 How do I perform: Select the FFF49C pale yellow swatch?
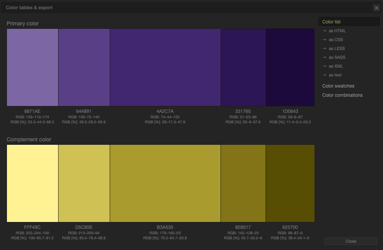tap(32, 183)
